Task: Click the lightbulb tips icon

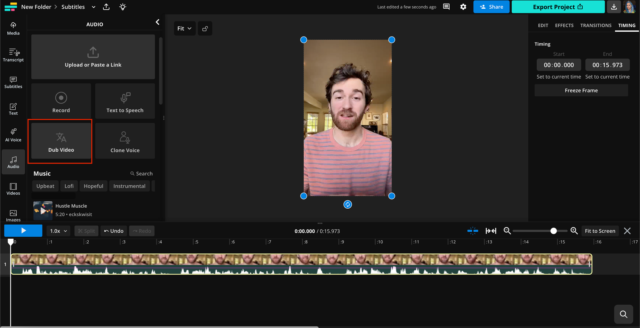Action: tap(123, 7)
